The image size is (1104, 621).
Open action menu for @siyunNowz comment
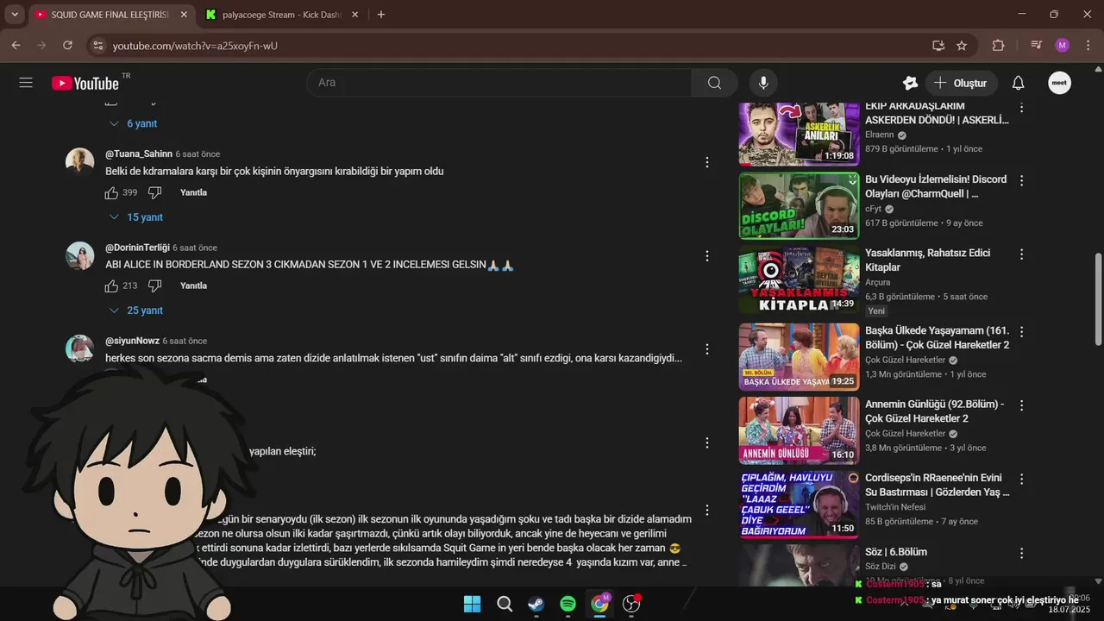[707, 349]
